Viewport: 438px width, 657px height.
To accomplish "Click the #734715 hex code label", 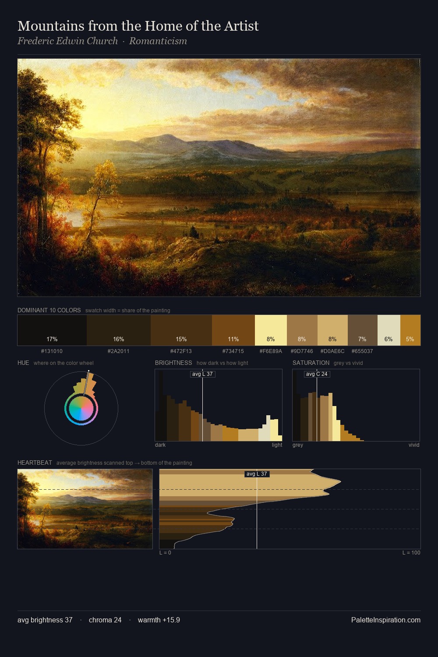I will click(x=233, y=351).
